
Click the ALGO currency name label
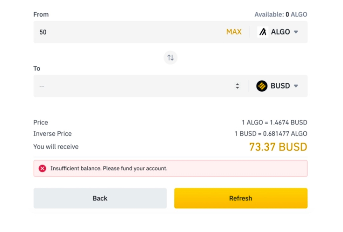point(280,32)
